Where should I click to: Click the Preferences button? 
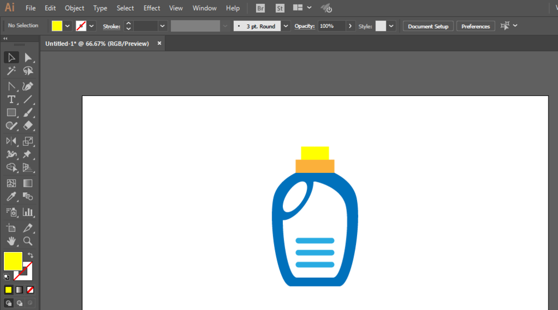pos(475,26)
